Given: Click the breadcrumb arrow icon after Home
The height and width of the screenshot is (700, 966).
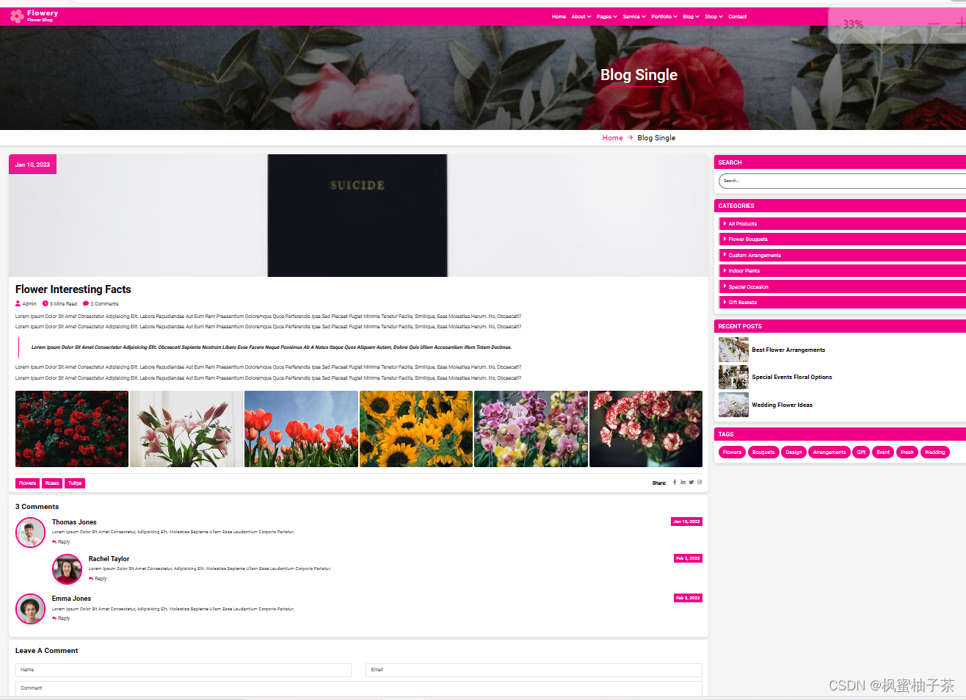Looking at the screenshot, I should [630, 137].
